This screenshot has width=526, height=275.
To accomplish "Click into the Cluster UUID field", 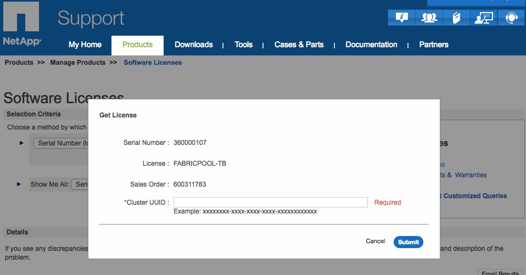I will click(x=270, y=203).
